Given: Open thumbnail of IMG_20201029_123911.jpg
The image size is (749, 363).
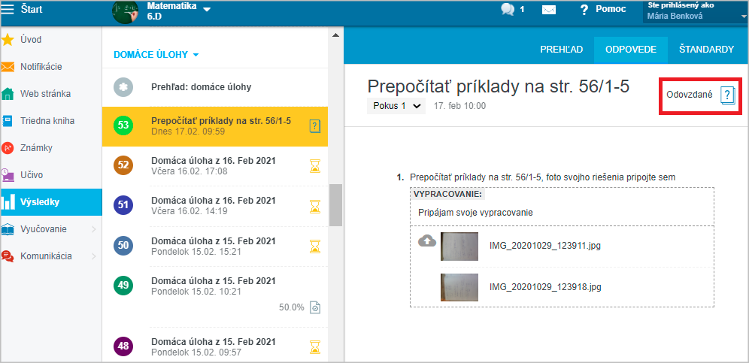Looking at the screenshot, I should [x=459, y=246].
